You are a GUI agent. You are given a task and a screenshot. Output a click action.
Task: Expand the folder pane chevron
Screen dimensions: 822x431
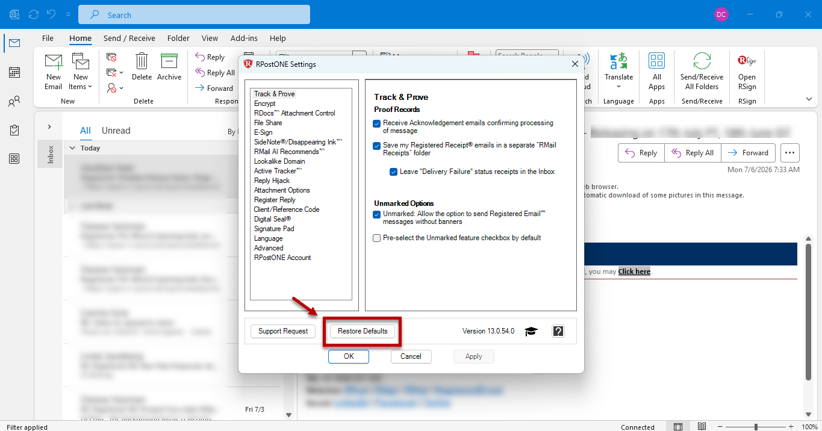click(49, 126)
